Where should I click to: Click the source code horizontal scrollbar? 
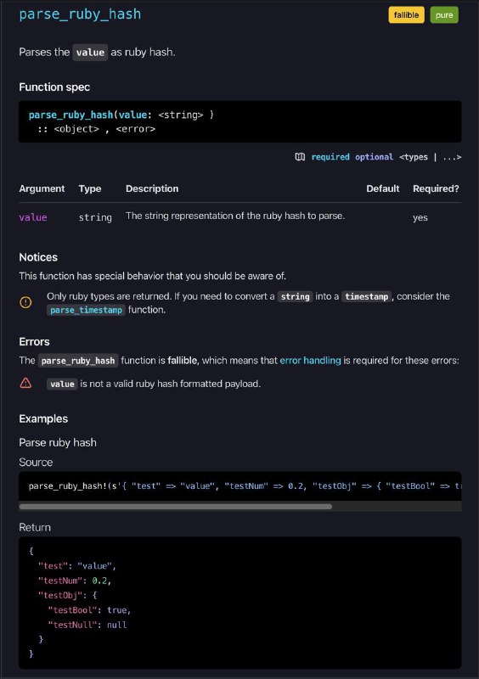[176, 506]
